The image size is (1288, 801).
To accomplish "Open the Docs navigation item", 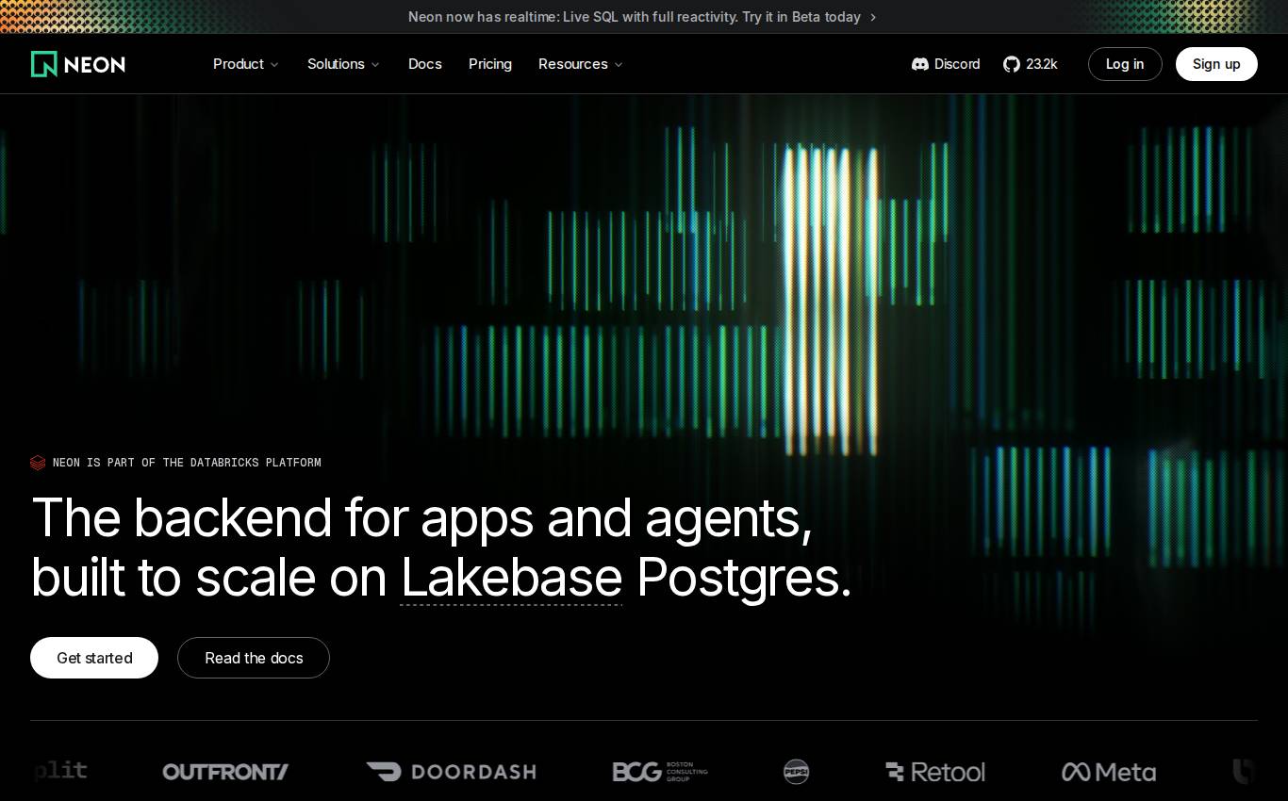I will (x=425, y=64).
